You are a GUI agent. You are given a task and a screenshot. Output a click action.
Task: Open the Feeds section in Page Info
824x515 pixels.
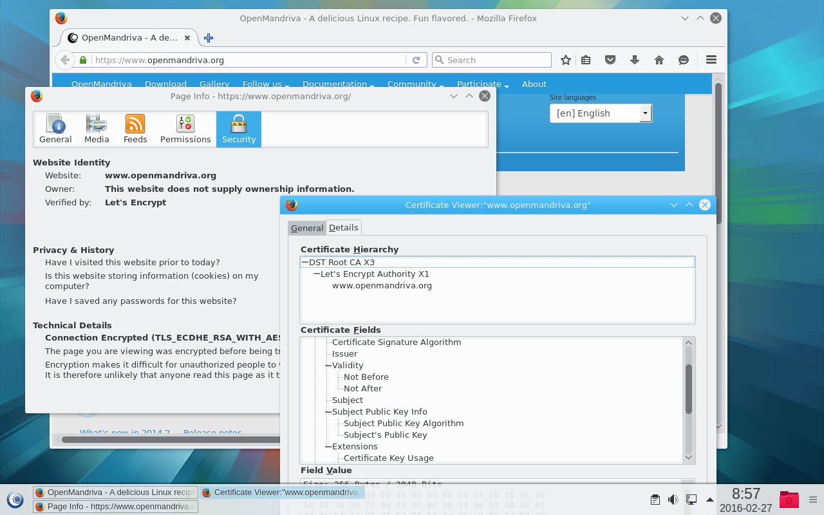point(135,129)
